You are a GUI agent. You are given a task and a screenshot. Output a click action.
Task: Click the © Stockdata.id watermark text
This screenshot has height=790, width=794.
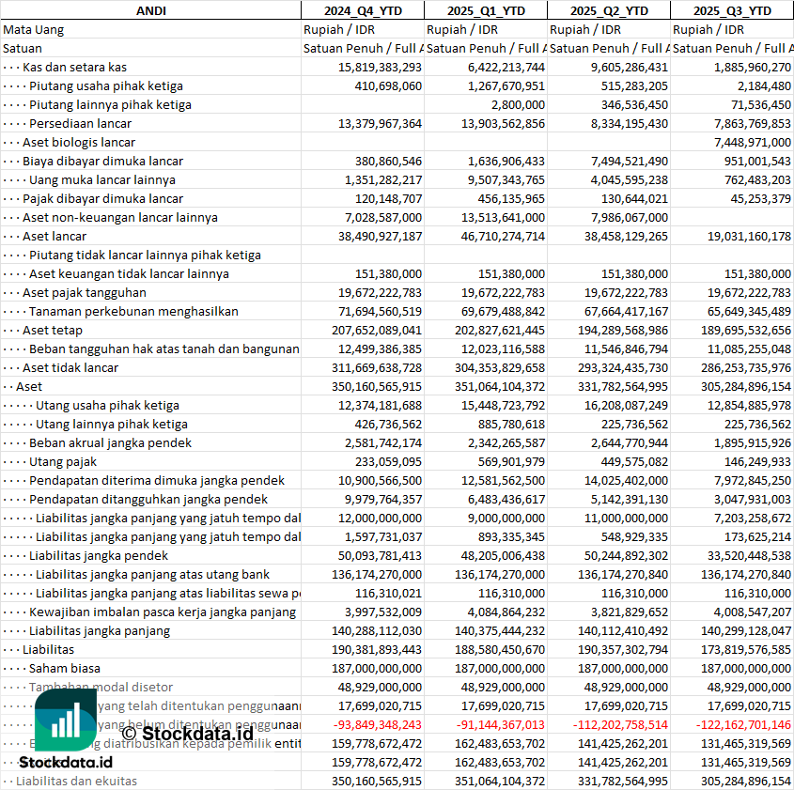coord(187,733)
